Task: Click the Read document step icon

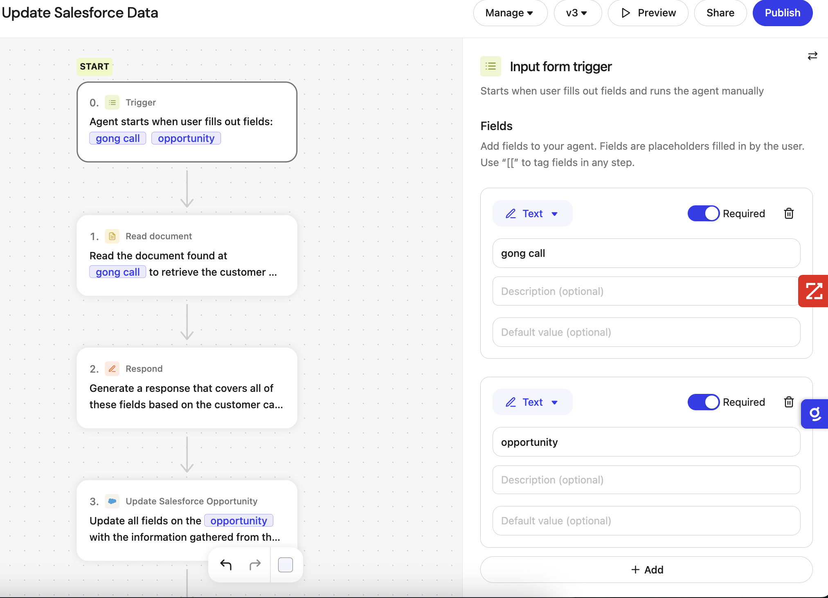Action: coord(112,236)
